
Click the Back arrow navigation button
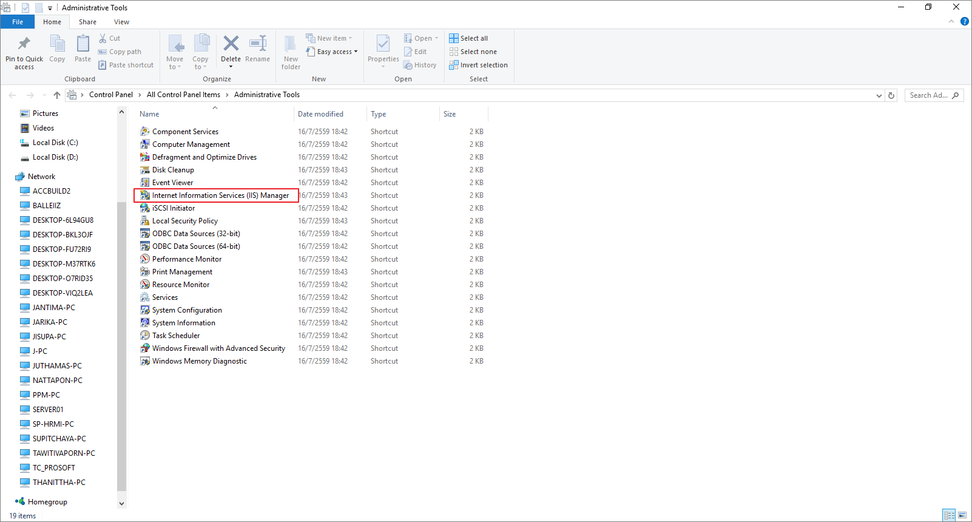point(12,95)
